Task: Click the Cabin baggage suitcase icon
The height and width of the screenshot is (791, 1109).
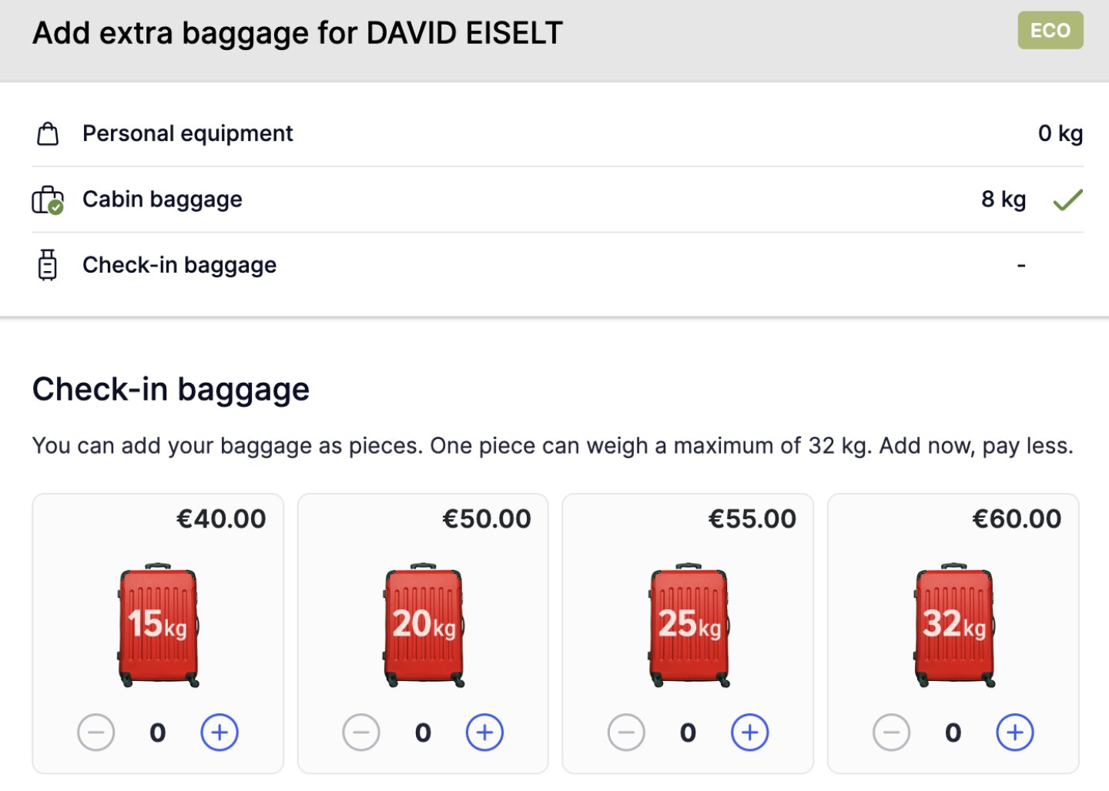Action: pos(48,200)
